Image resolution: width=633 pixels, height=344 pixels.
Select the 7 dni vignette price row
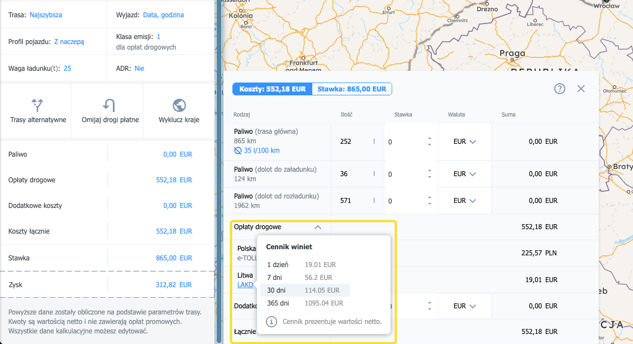pyautogui.click(x=305, y=278)
